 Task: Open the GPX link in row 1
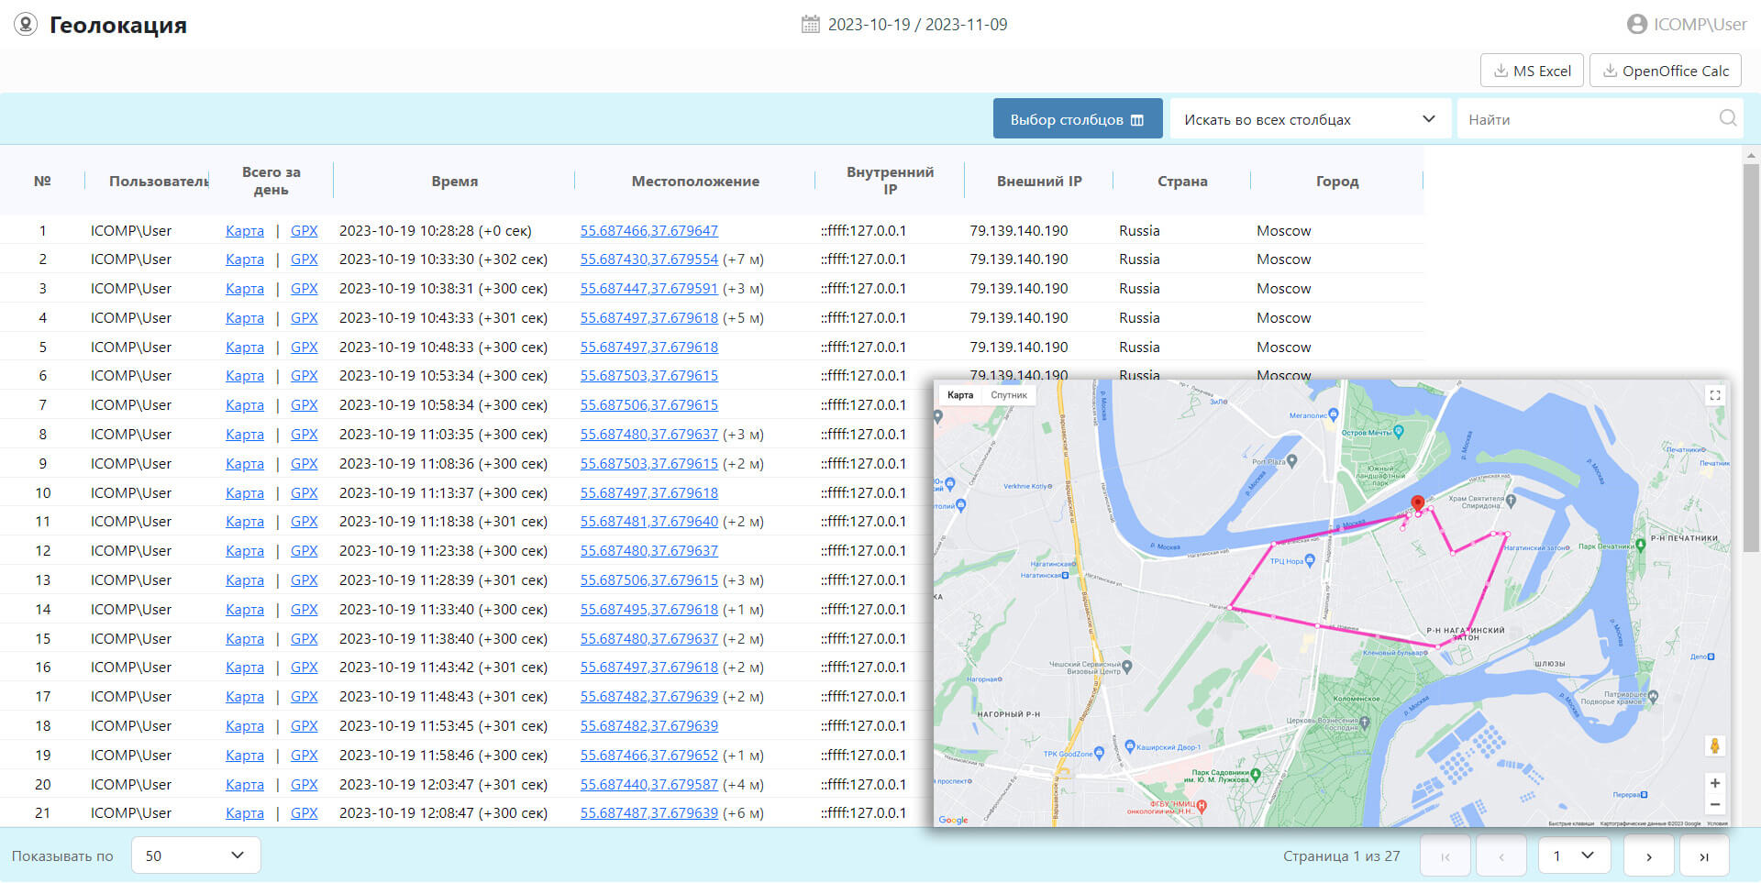point(304,231)
